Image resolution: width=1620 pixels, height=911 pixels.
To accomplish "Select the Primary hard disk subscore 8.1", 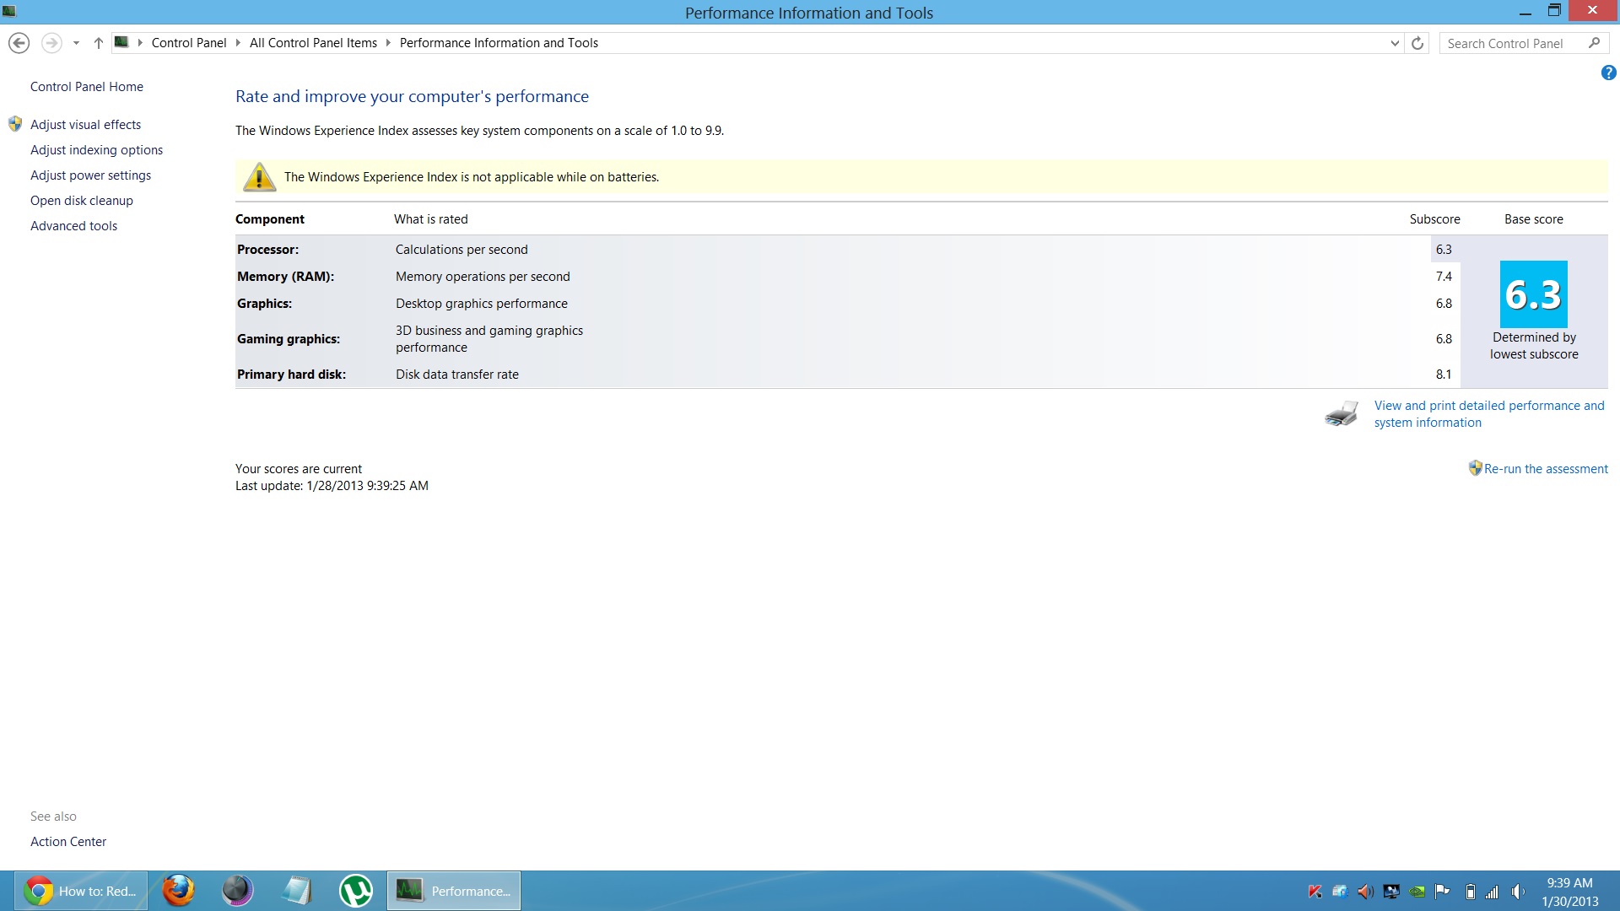I will [x=1444, y=375].
